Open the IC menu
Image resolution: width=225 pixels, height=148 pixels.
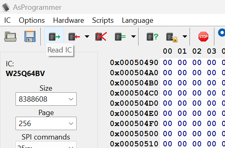7,20
